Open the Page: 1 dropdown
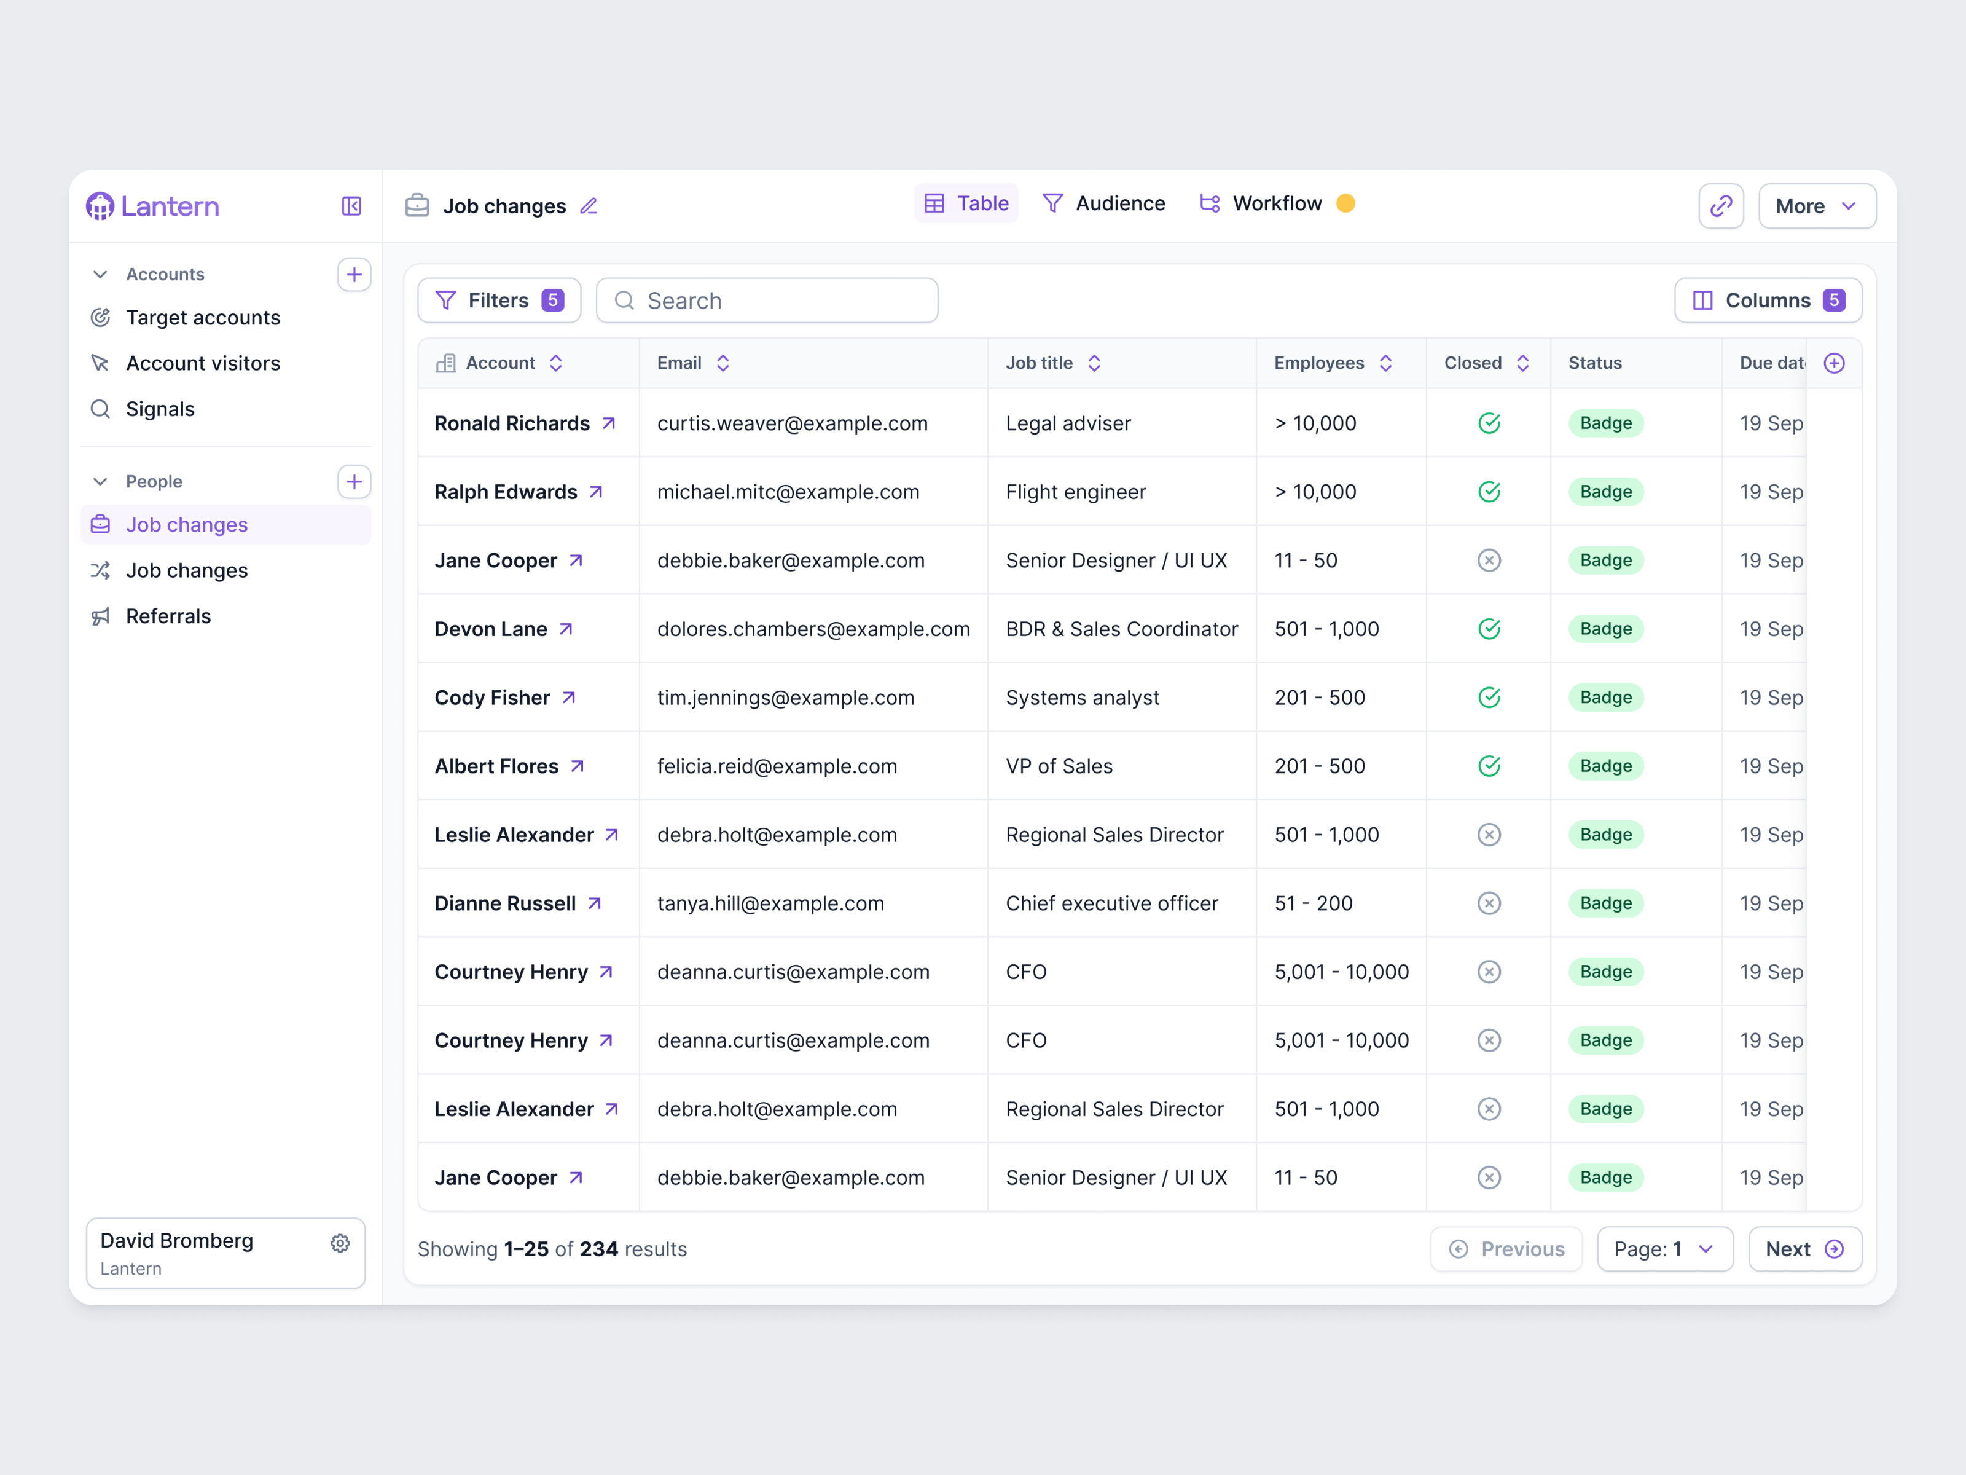This screenshot has width=1966, height=1475. coord(1665,1249)
